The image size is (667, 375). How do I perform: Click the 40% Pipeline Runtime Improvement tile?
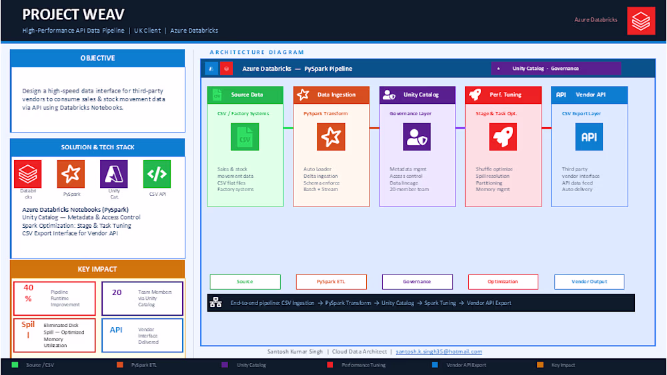55,298
